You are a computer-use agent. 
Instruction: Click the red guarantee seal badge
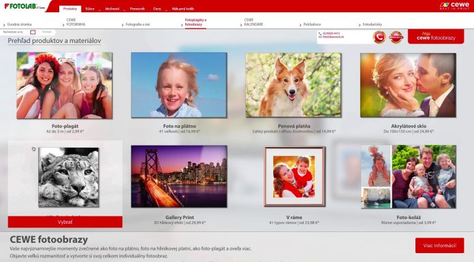[396, 37]
